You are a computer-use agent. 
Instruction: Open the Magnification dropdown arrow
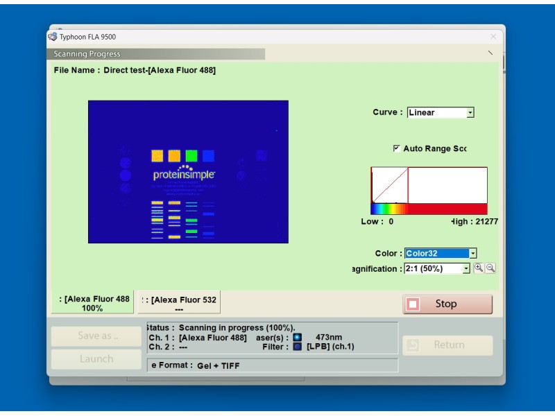466,268
